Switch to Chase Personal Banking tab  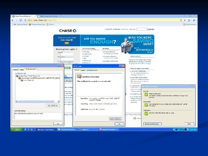[x=24, y=16]
